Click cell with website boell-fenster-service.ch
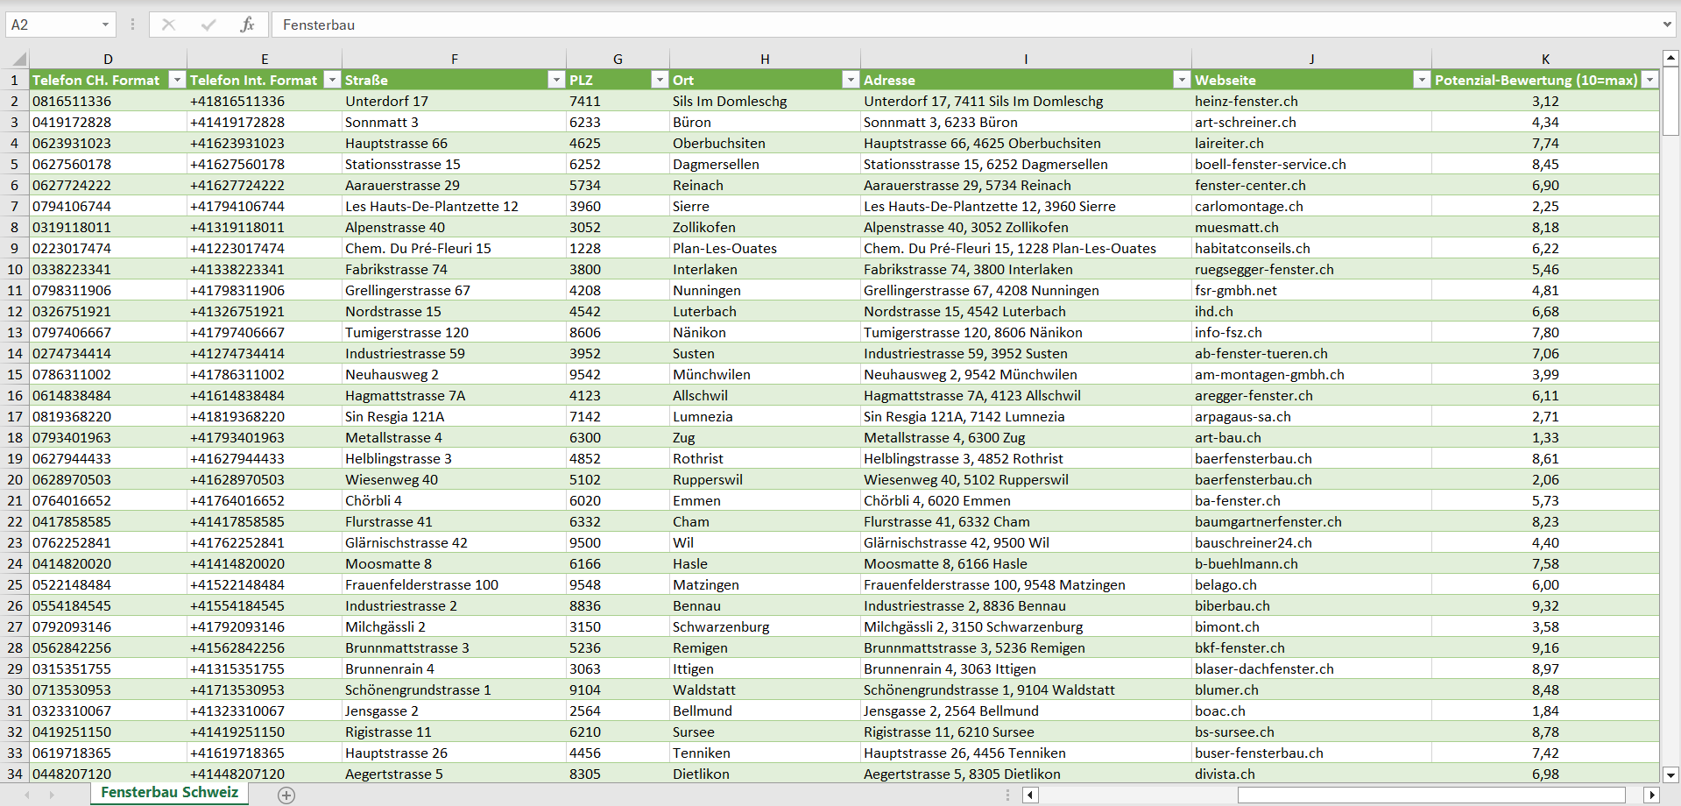The width and height of the screenshot is (1681, 806). [x=1311, y=164]
